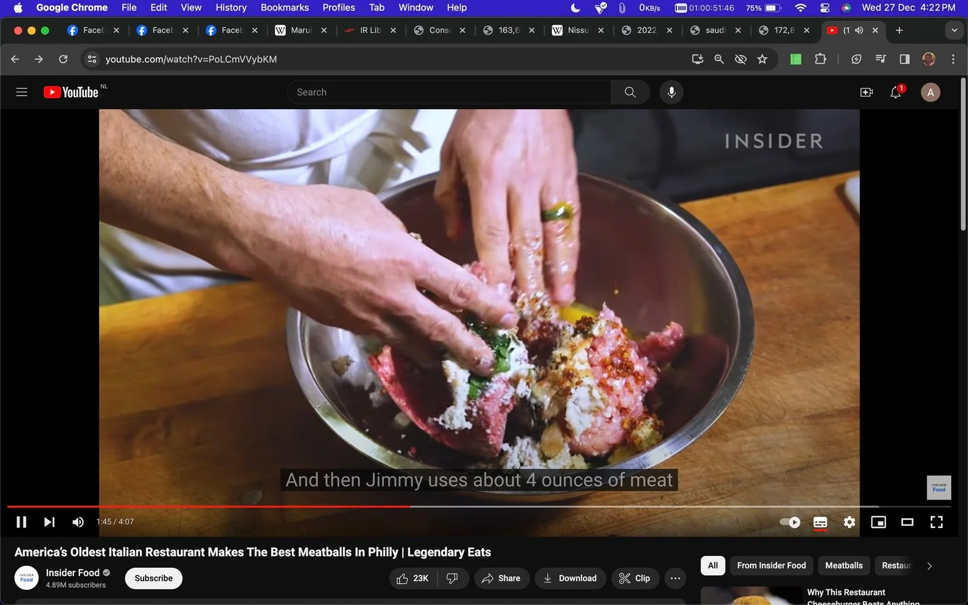Skip to the next video
Viewport: 968px width, 605px height.
point(49,522)
